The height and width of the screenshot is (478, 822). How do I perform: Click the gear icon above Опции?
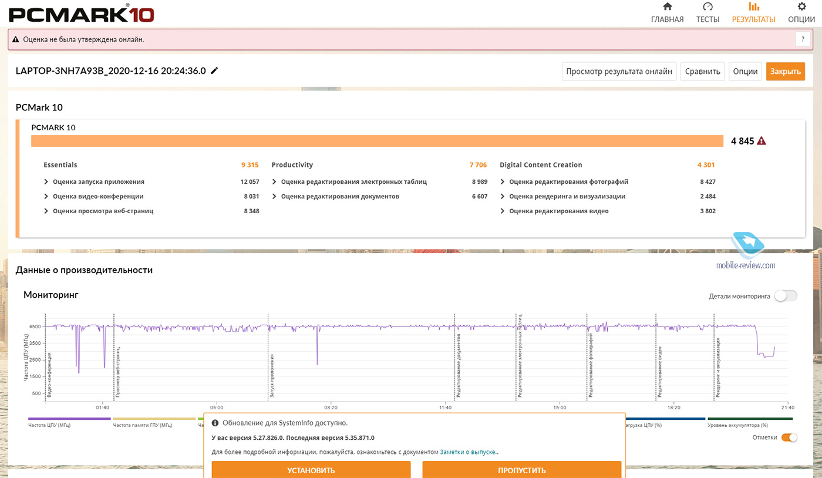tap(801, 7)
